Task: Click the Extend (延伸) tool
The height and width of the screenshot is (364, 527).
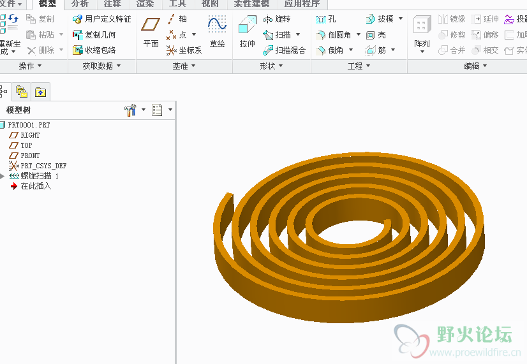Action: (x=485, y=19)
